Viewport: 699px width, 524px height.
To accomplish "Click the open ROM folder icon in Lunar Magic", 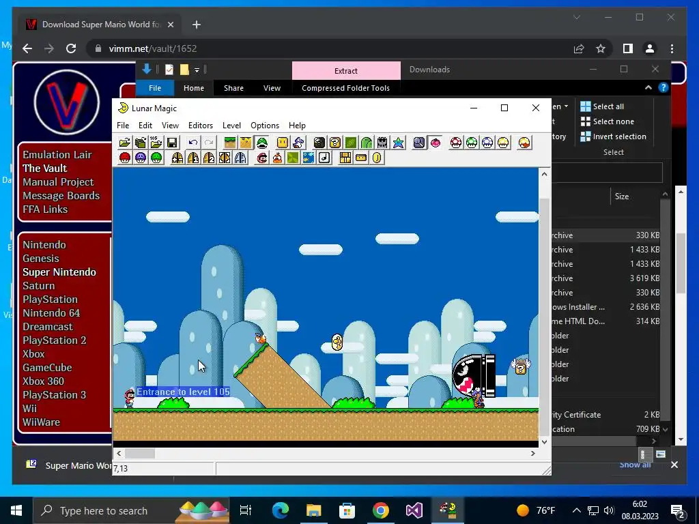I will [x=125, y=143].
